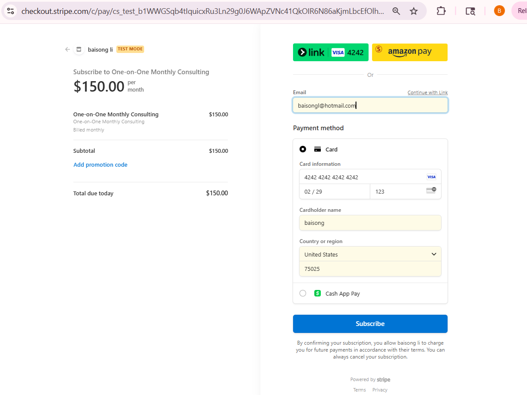
Task: Click the Cardholder name field
Action: [x=370, y=223]
